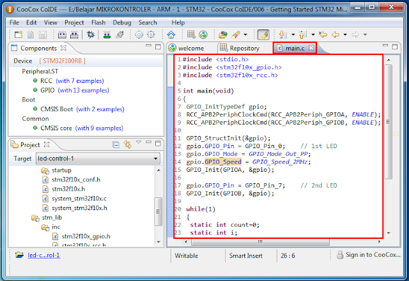Click the Download code to flash icon
Image resolution: width=409 pixels, height=281 pixels.
(x=107, y=34)
